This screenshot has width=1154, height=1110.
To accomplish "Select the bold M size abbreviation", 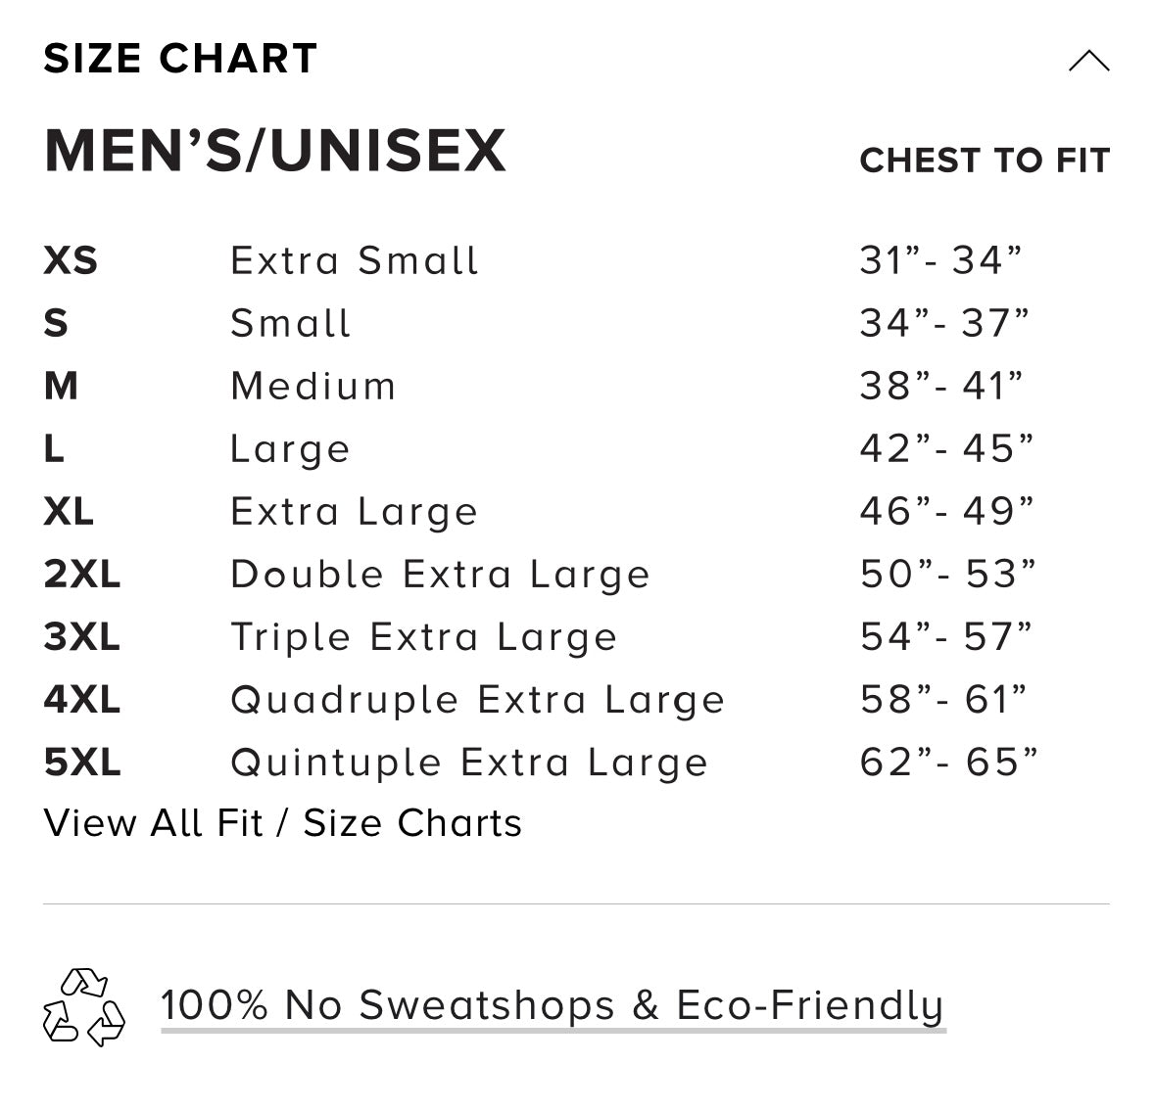I will pyautogui.click(x=61, y=386).
